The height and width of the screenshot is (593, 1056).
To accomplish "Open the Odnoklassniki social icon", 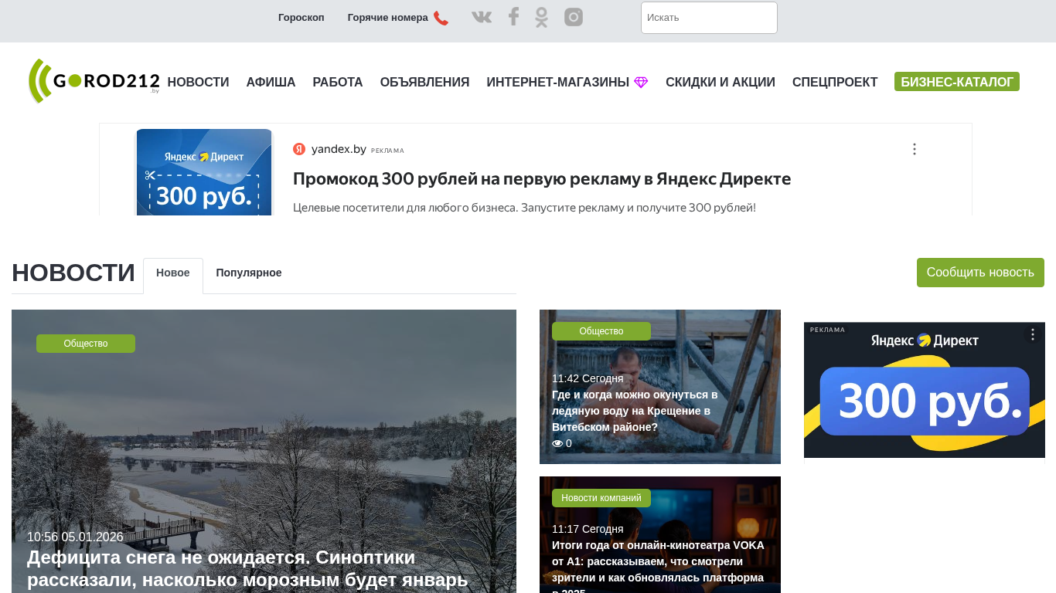I will 541,17.
